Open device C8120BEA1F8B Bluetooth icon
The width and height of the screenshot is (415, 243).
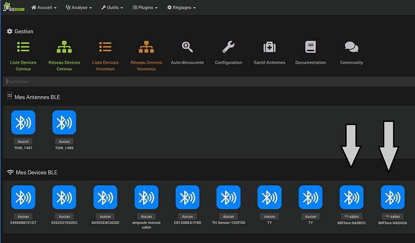coord(188,197)
